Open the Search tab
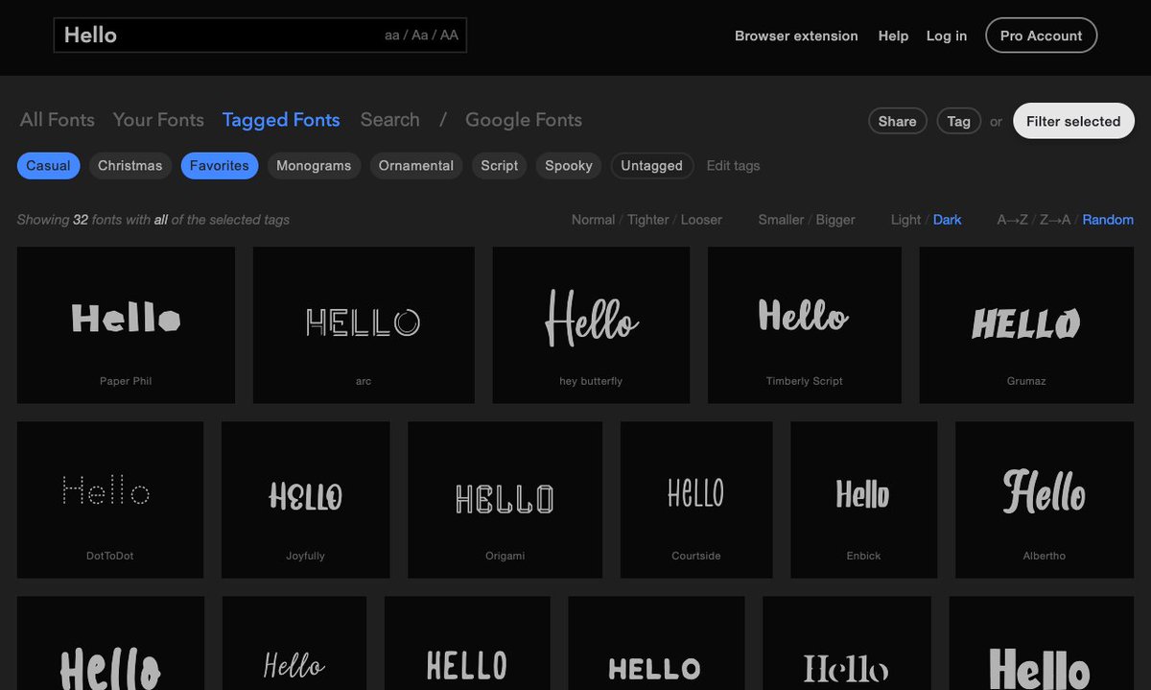This screenshot has width=1151, height=690. click(x=389, y=120)
